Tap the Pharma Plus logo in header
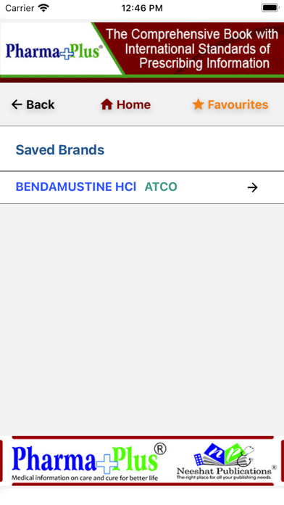 [54, 52]
